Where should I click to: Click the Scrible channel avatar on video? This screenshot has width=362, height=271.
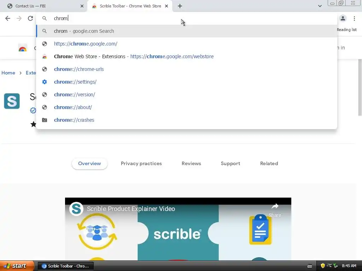pyautogui.click(x=76, y=209)
